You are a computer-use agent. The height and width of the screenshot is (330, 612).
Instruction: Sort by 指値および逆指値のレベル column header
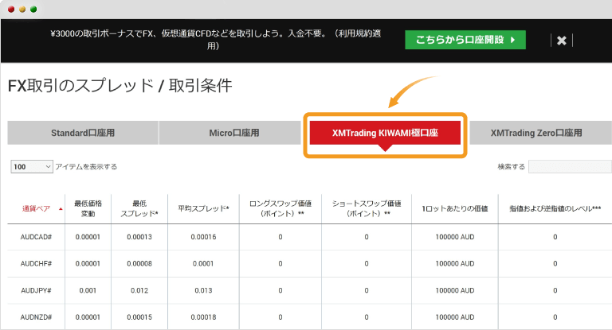(555, 209)
